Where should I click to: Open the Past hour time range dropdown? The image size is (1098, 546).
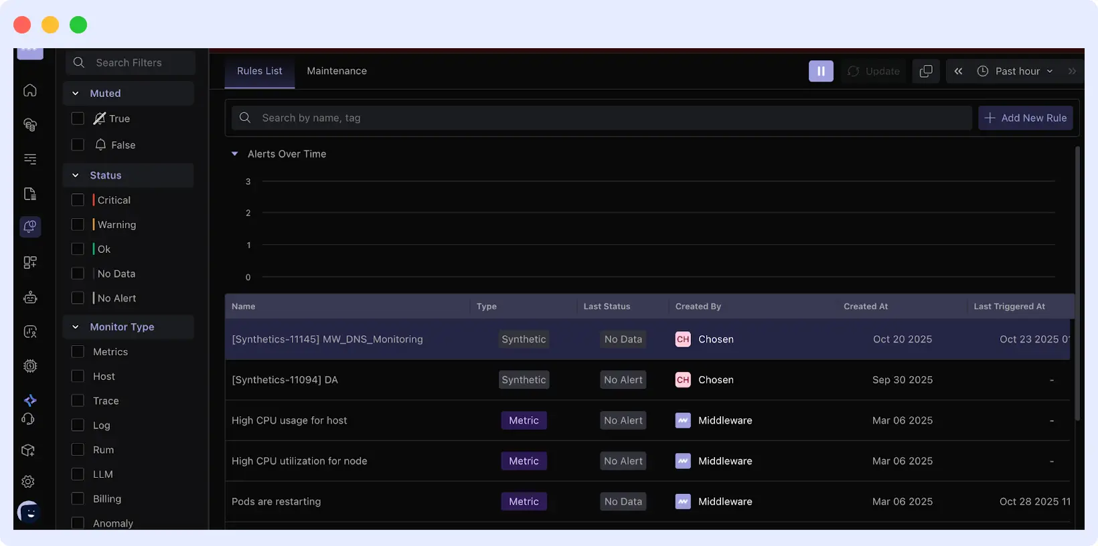point(1015,71)
